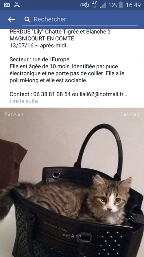Tap the vibrate mute status icon
Image resolution: width=144 pixels, height=257 pixels.
85,5
